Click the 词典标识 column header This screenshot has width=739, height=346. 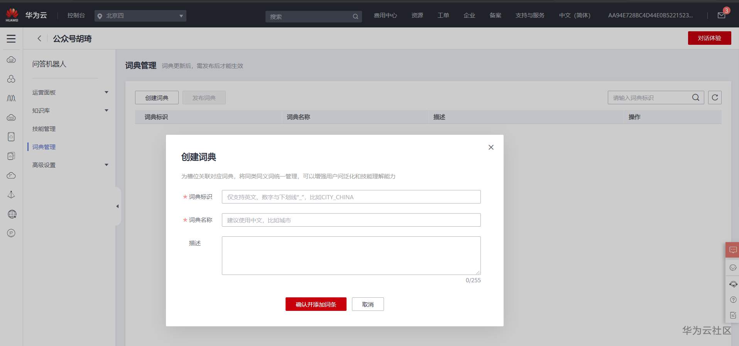156,117
